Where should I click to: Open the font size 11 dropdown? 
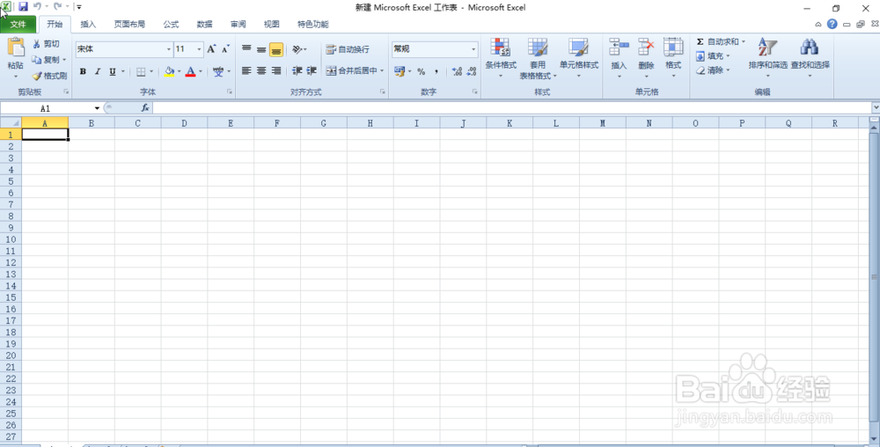coord(199,49)
